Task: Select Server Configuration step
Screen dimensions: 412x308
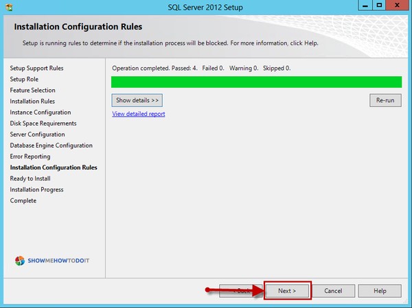Action: point(37,134)
